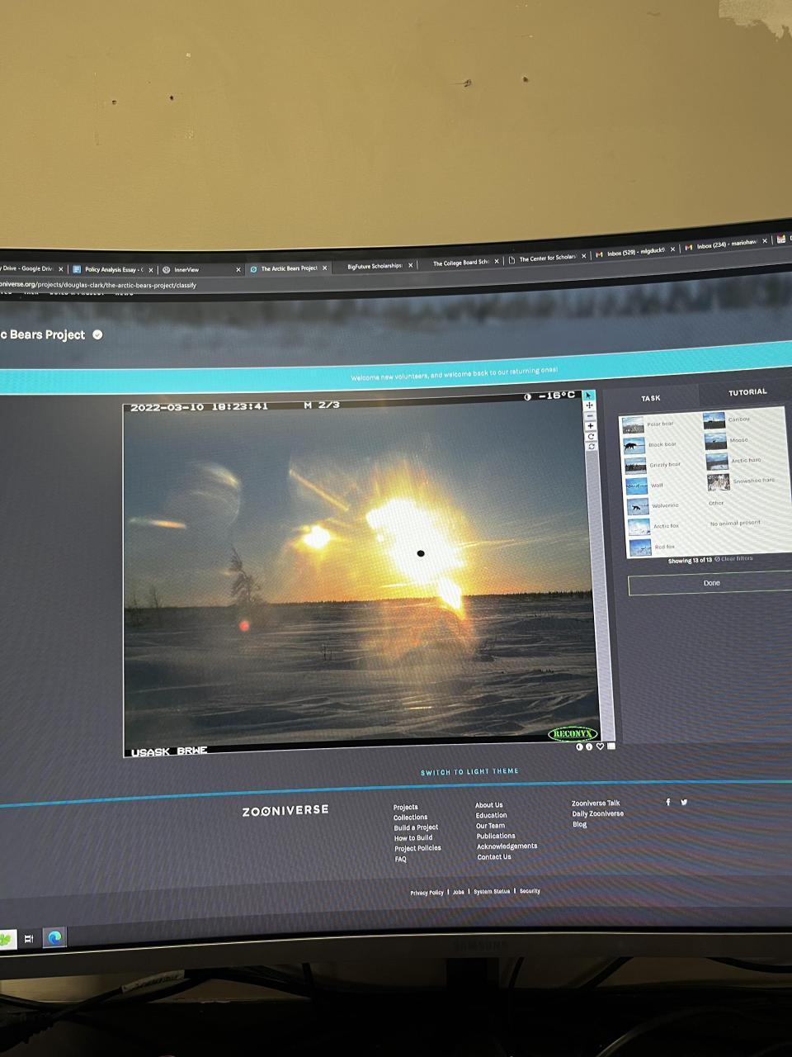
Task: Click the Arctic Bears Project title
Action: pos(43,334)
